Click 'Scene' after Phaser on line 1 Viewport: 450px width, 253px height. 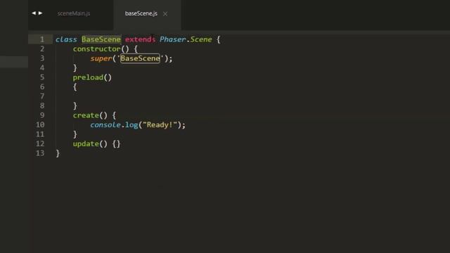201,39
